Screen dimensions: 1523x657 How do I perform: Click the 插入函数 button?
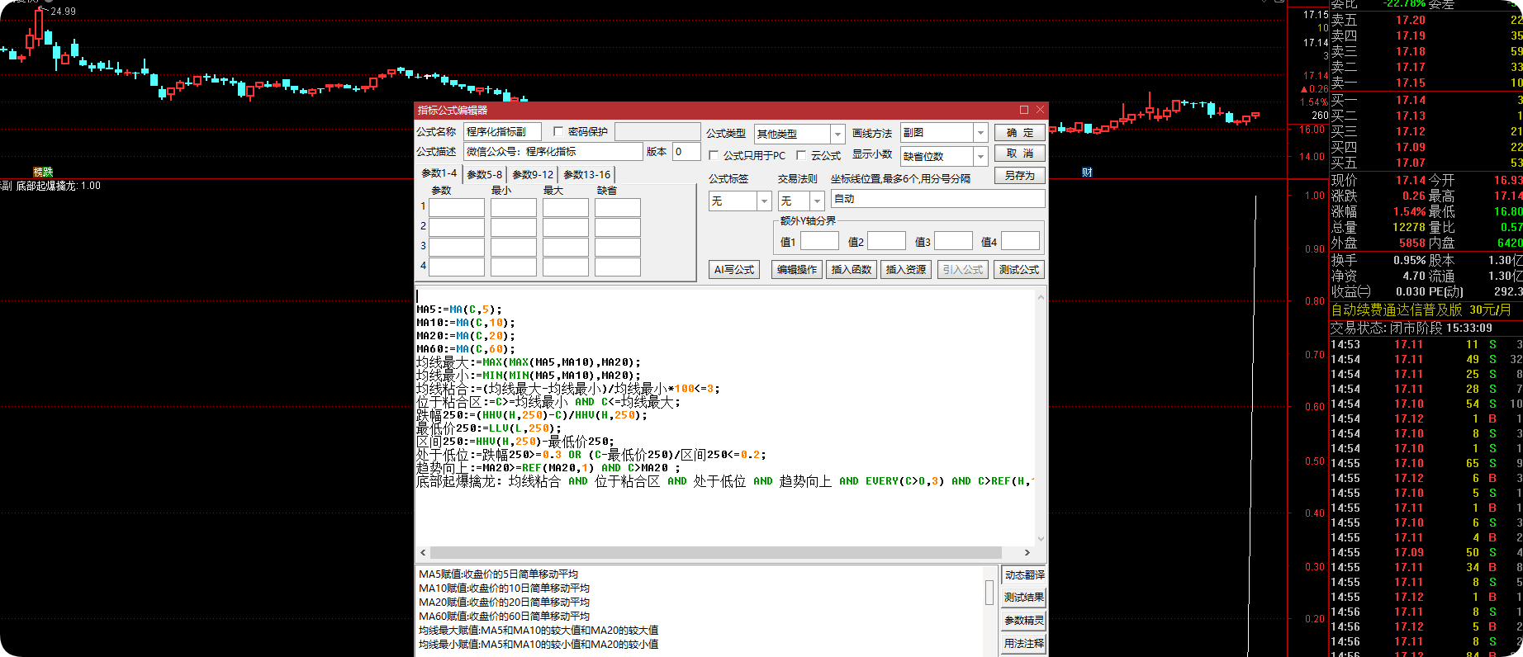click(x=852, y=270)
